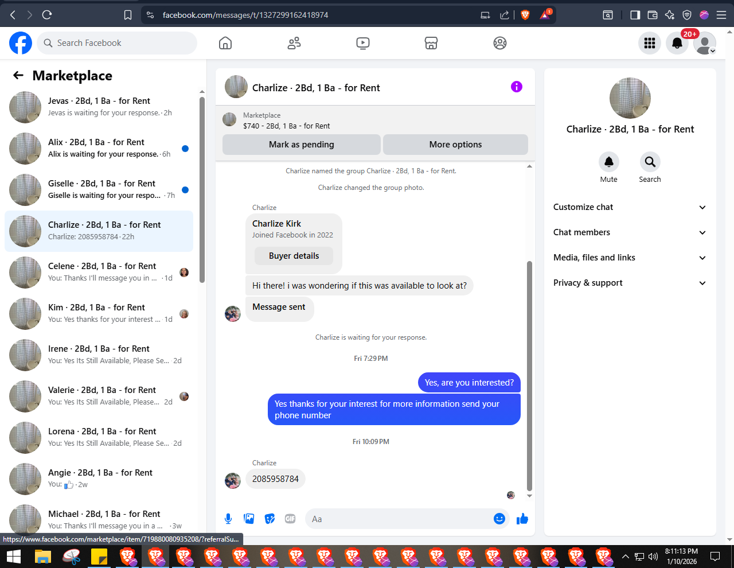Open Brave Shields lion icon
The width and height of the screenshot is (734, 568).
point(525,15)
